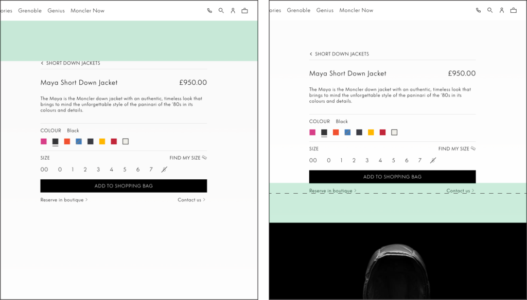
Task: Pick the pink colour swatch, left page
Action: 44,141
